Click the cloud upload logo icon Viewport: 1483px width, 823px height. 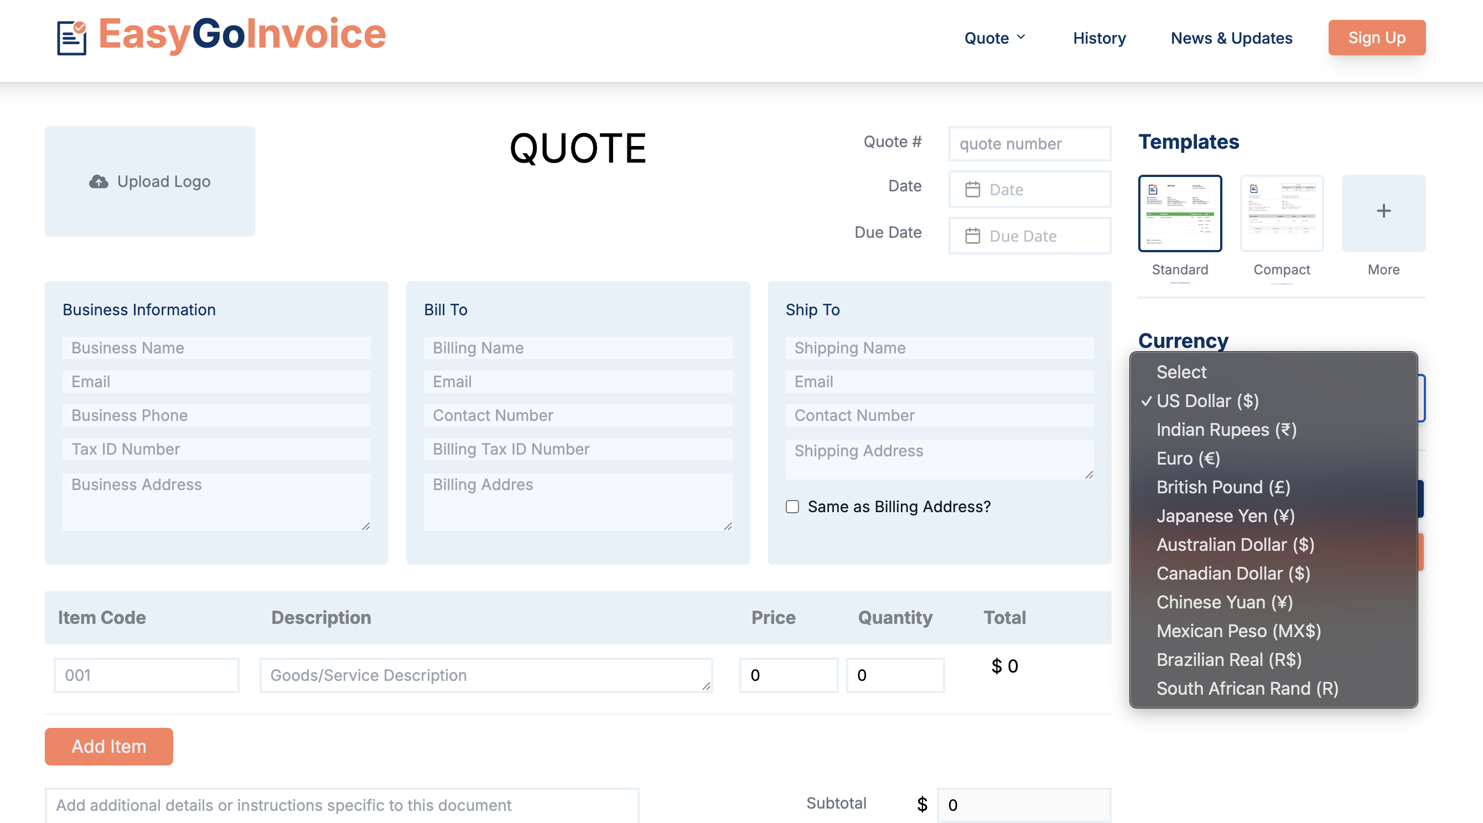[98, 181]
